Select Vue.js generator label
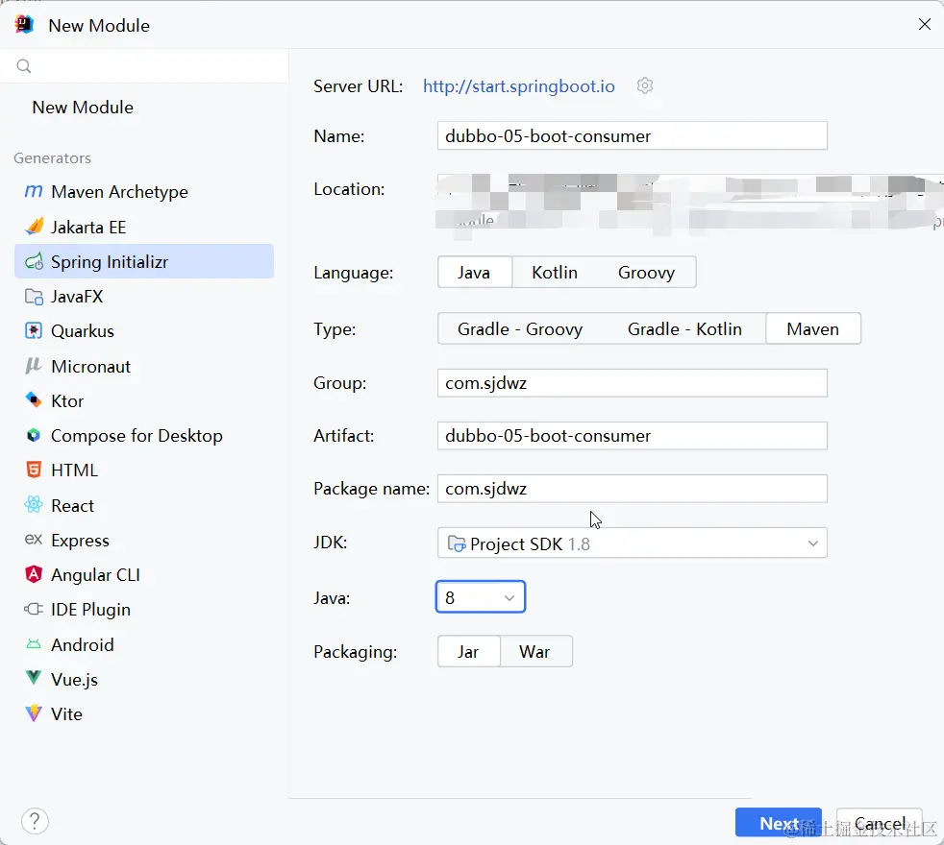Screen dimensions: 944x845 75,680
